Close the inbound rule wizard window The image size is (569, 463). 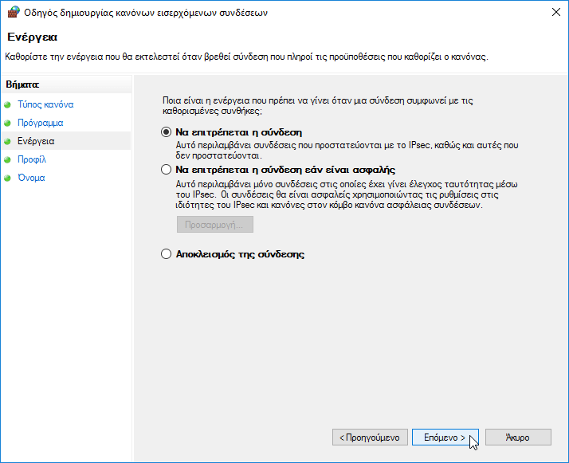click(x=556, y=12)
